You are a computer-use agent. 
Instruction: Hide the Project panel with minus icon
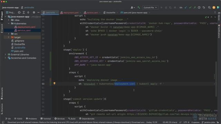38,12
